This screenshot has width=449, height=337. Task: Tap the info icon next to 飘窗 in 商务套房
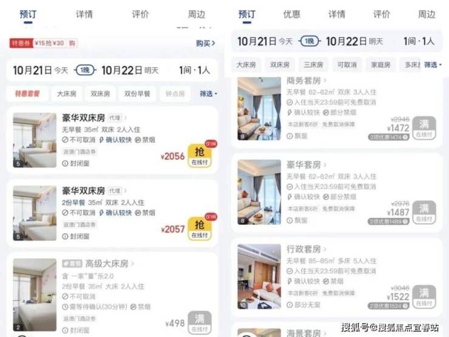[x=289, y=136]
